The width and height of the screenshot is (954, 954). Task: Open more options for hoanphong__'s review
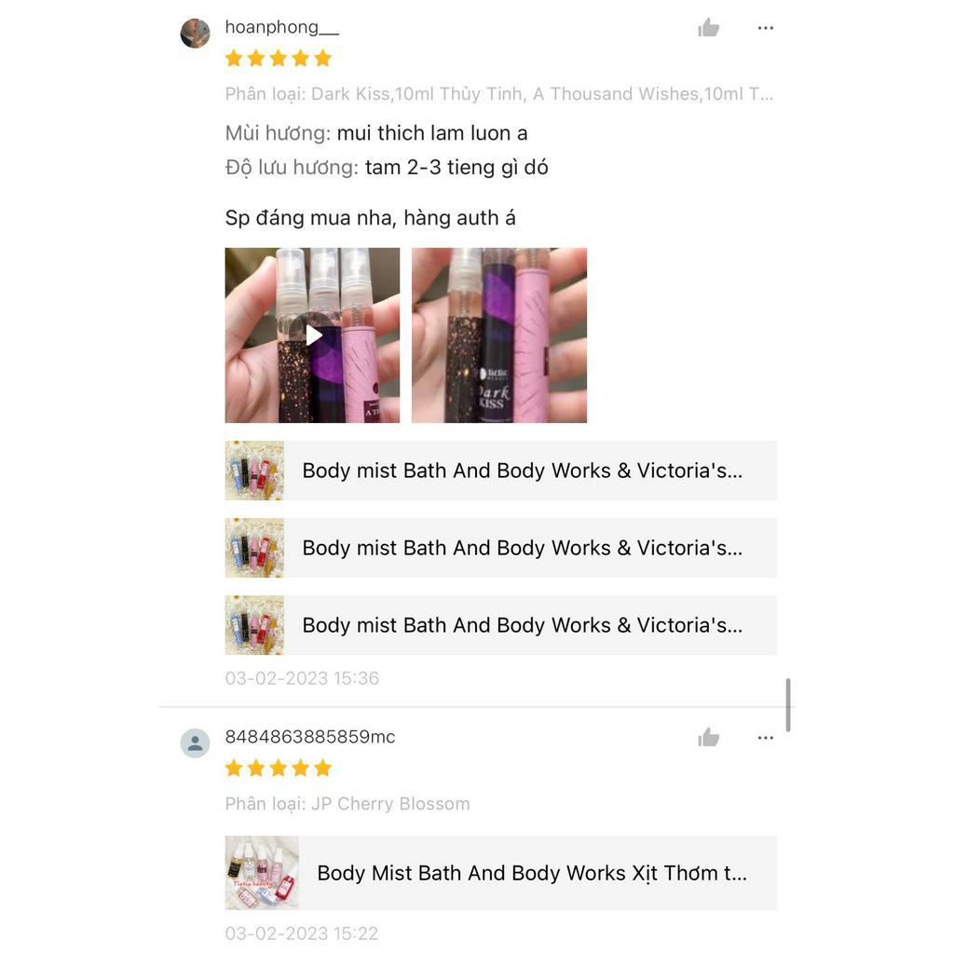[766, 28]
